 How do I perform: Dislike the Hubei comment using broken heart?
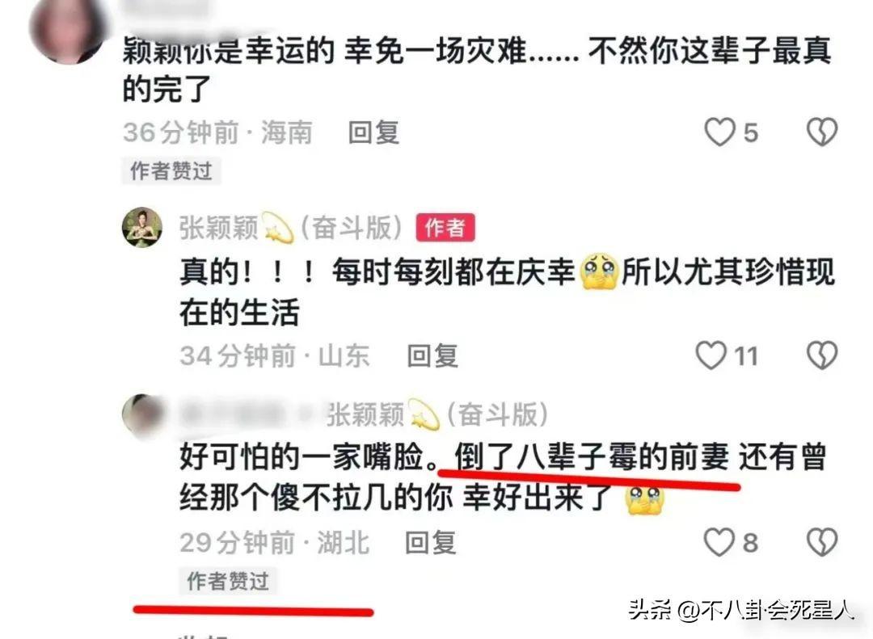coord(822,541)
